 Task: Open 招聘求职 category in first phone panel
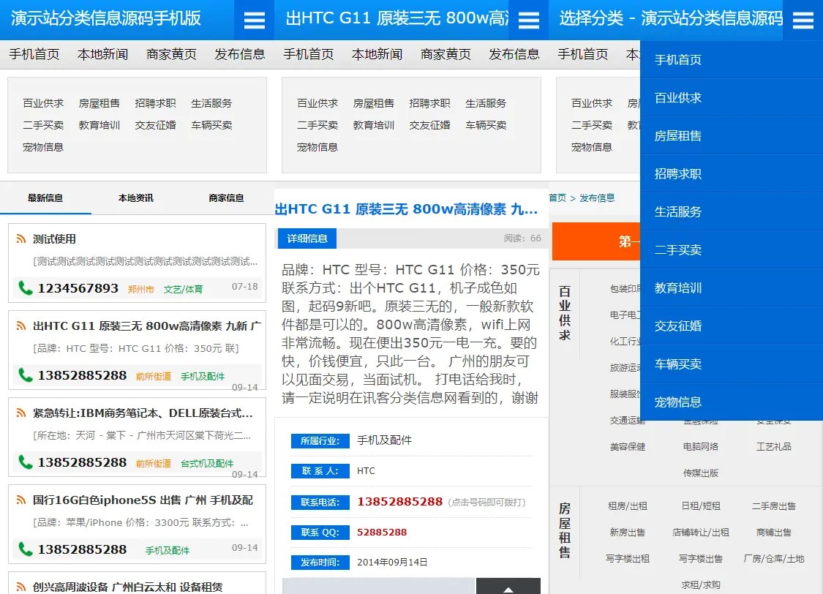pyautogui.click(x=155, y=103)
